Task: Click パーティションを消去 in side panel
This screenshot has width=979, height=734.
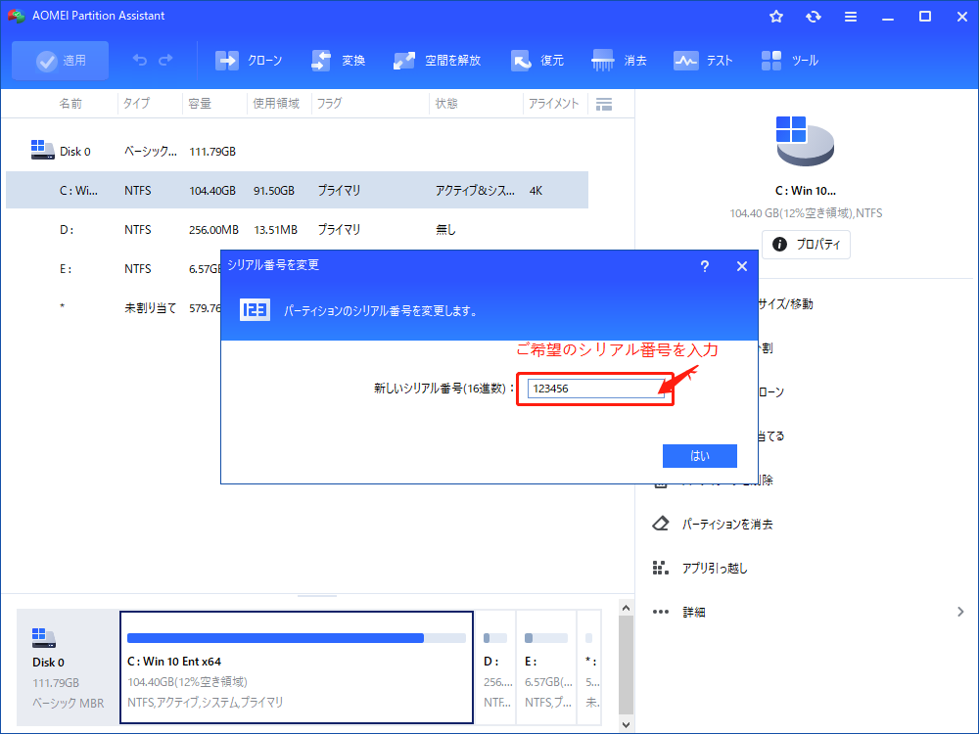Action: point(726,525)
